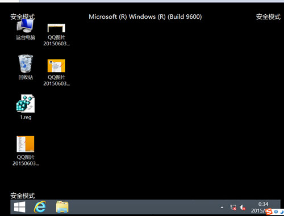Show hidden tray icons arrow
Screen dimensions: 284x216
coord(222,207)
